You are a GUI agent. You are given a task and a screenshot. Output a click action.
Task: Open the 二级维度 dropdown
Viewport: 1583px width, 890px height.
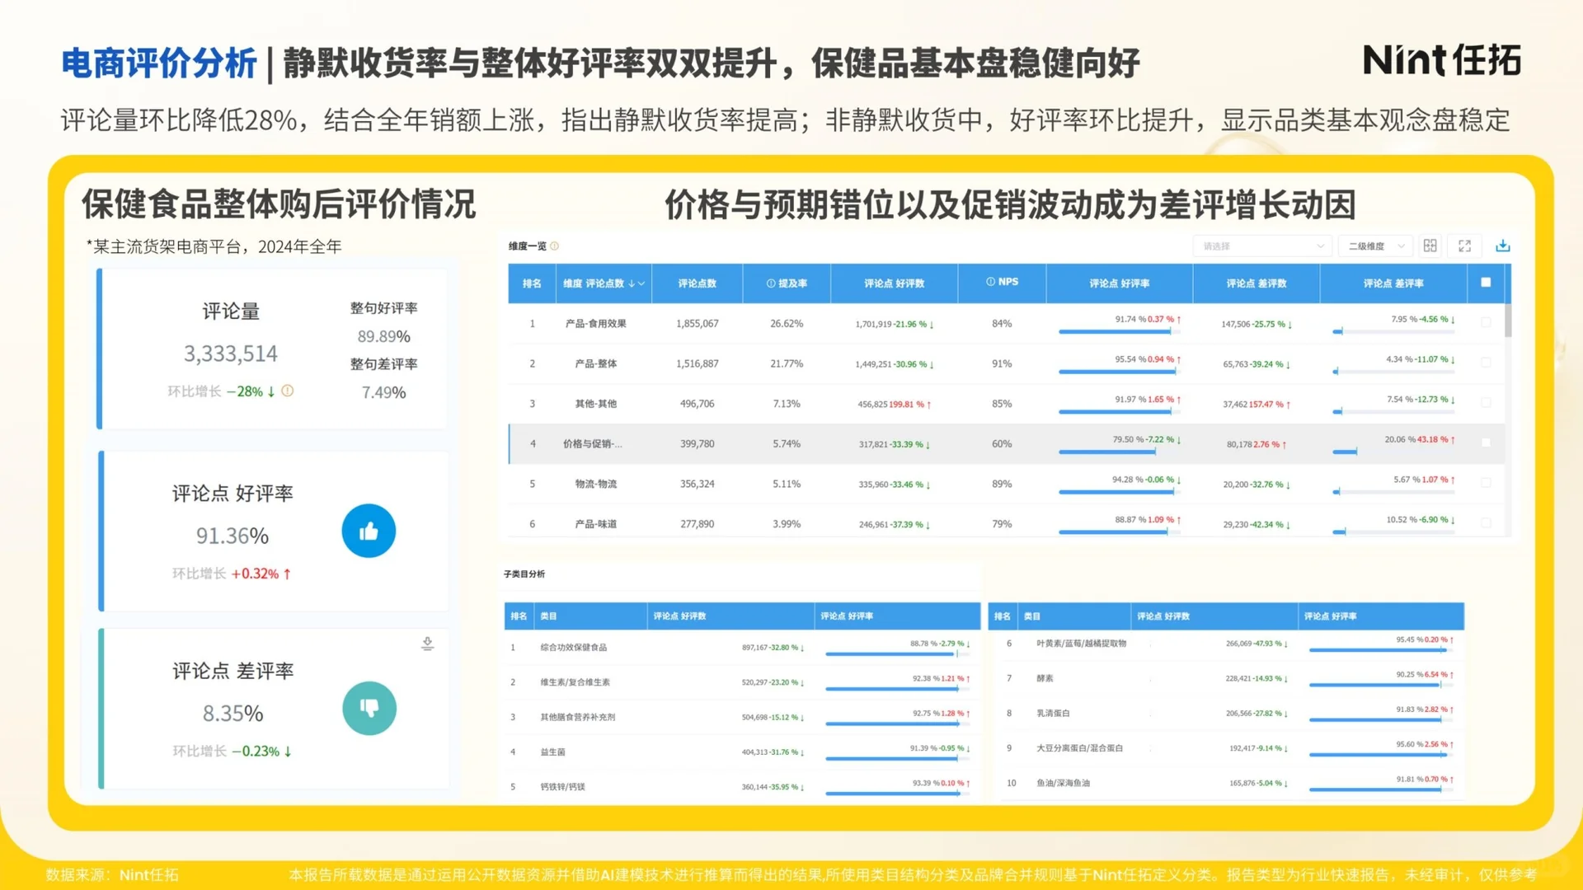tap(1374, 246)
